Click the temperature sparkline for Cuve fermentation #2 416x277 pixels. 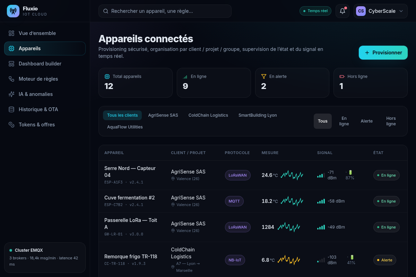click(x=292, y=201)
